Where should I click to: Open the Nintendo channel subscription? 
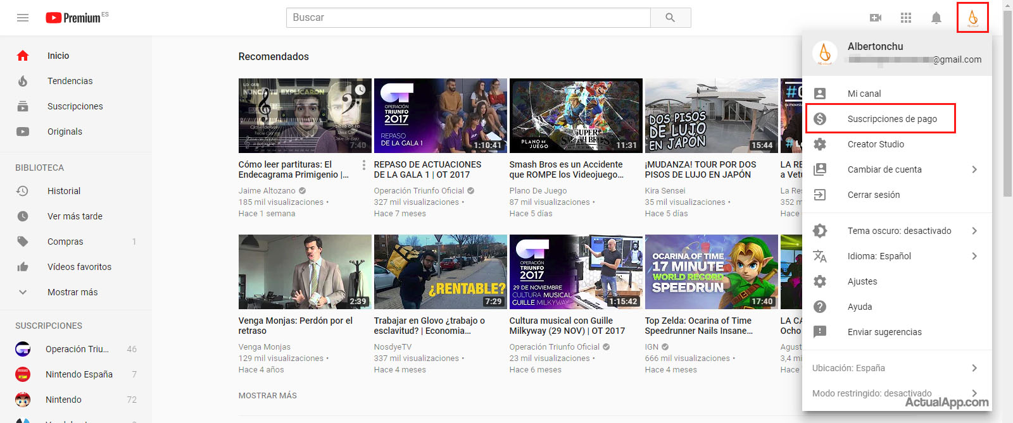pos(76,400)
